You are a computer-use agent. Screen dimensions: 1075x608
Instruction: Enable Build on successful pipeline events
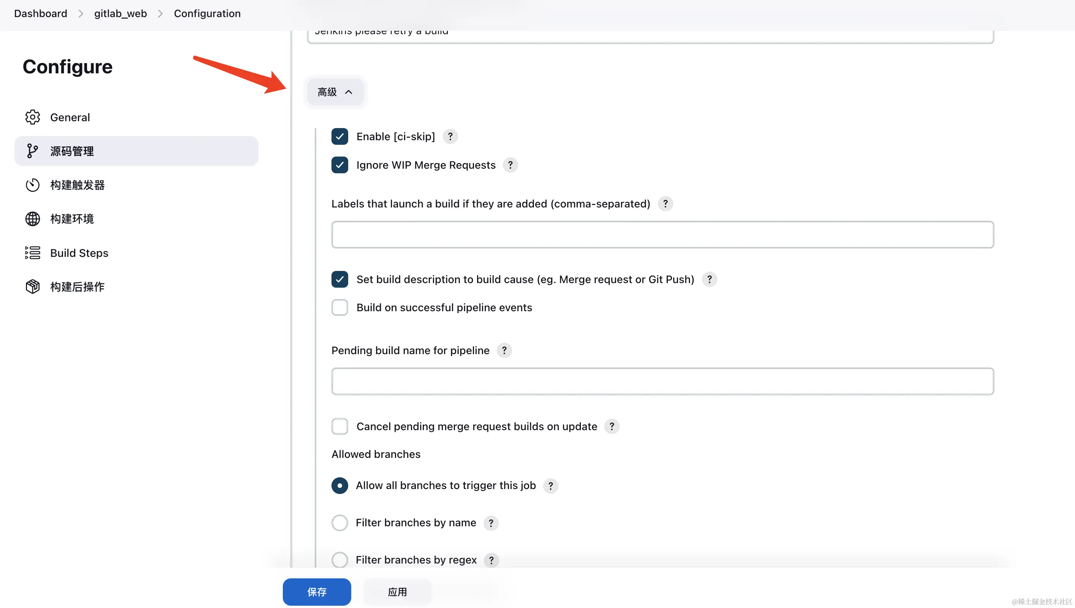pyautogui.click(x=339, y=308)
